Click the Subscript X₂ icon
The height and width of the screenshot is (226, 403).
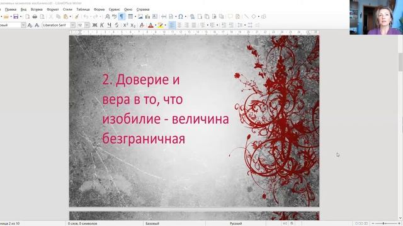[x=133, y=25]
